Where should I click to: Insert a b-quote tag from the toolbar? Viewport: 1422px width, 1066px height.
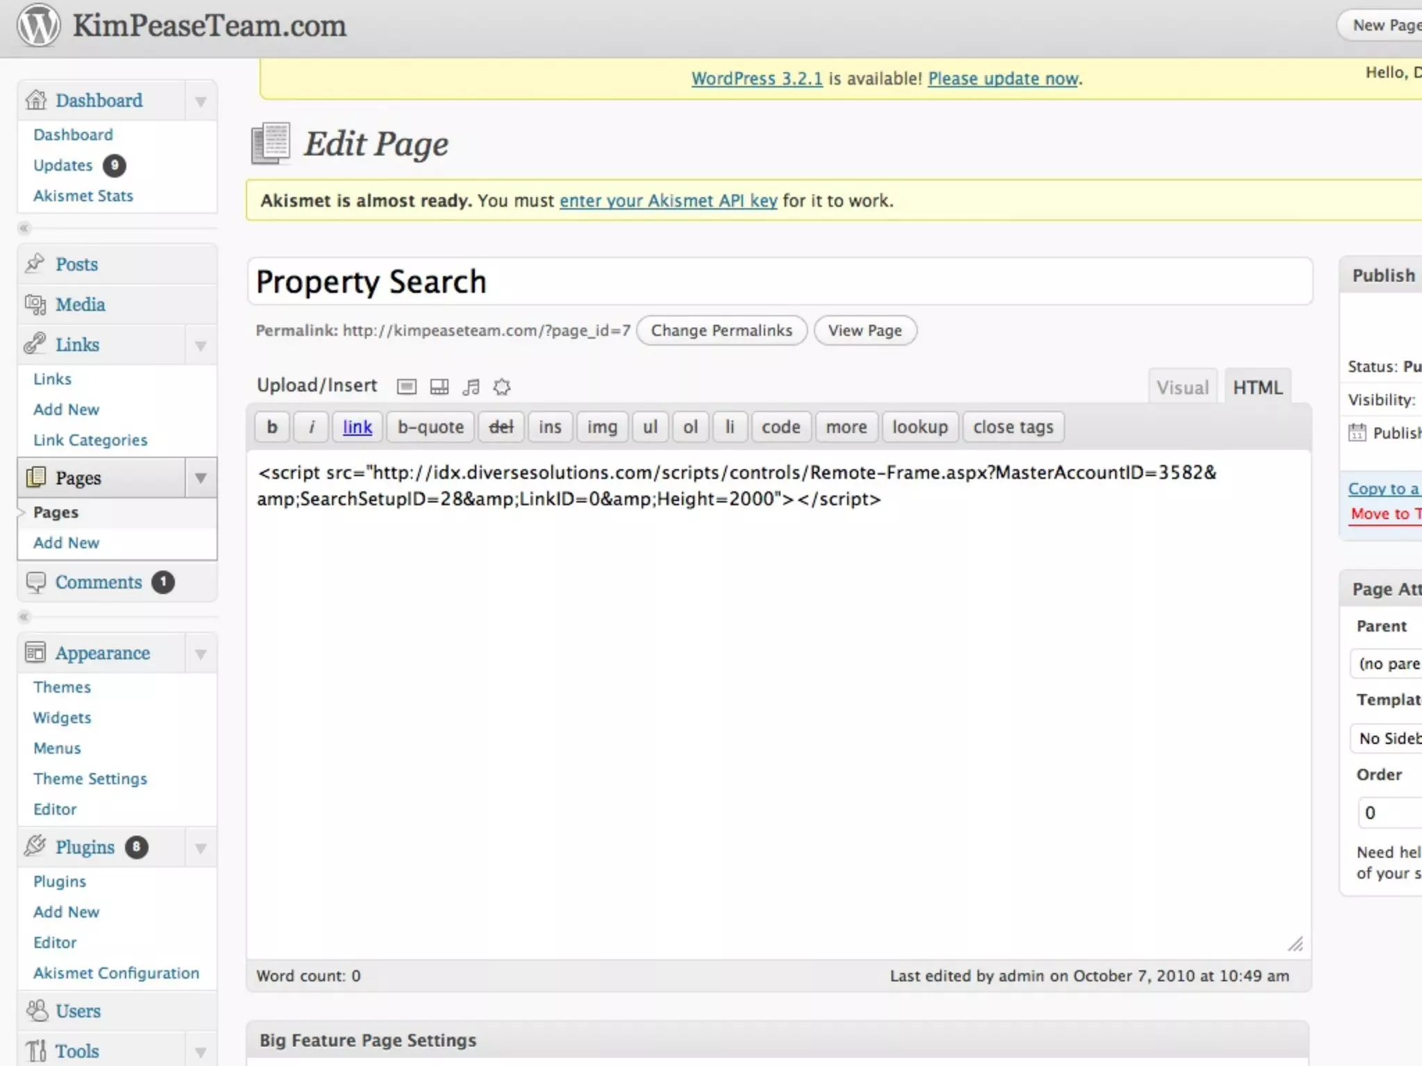430,427
